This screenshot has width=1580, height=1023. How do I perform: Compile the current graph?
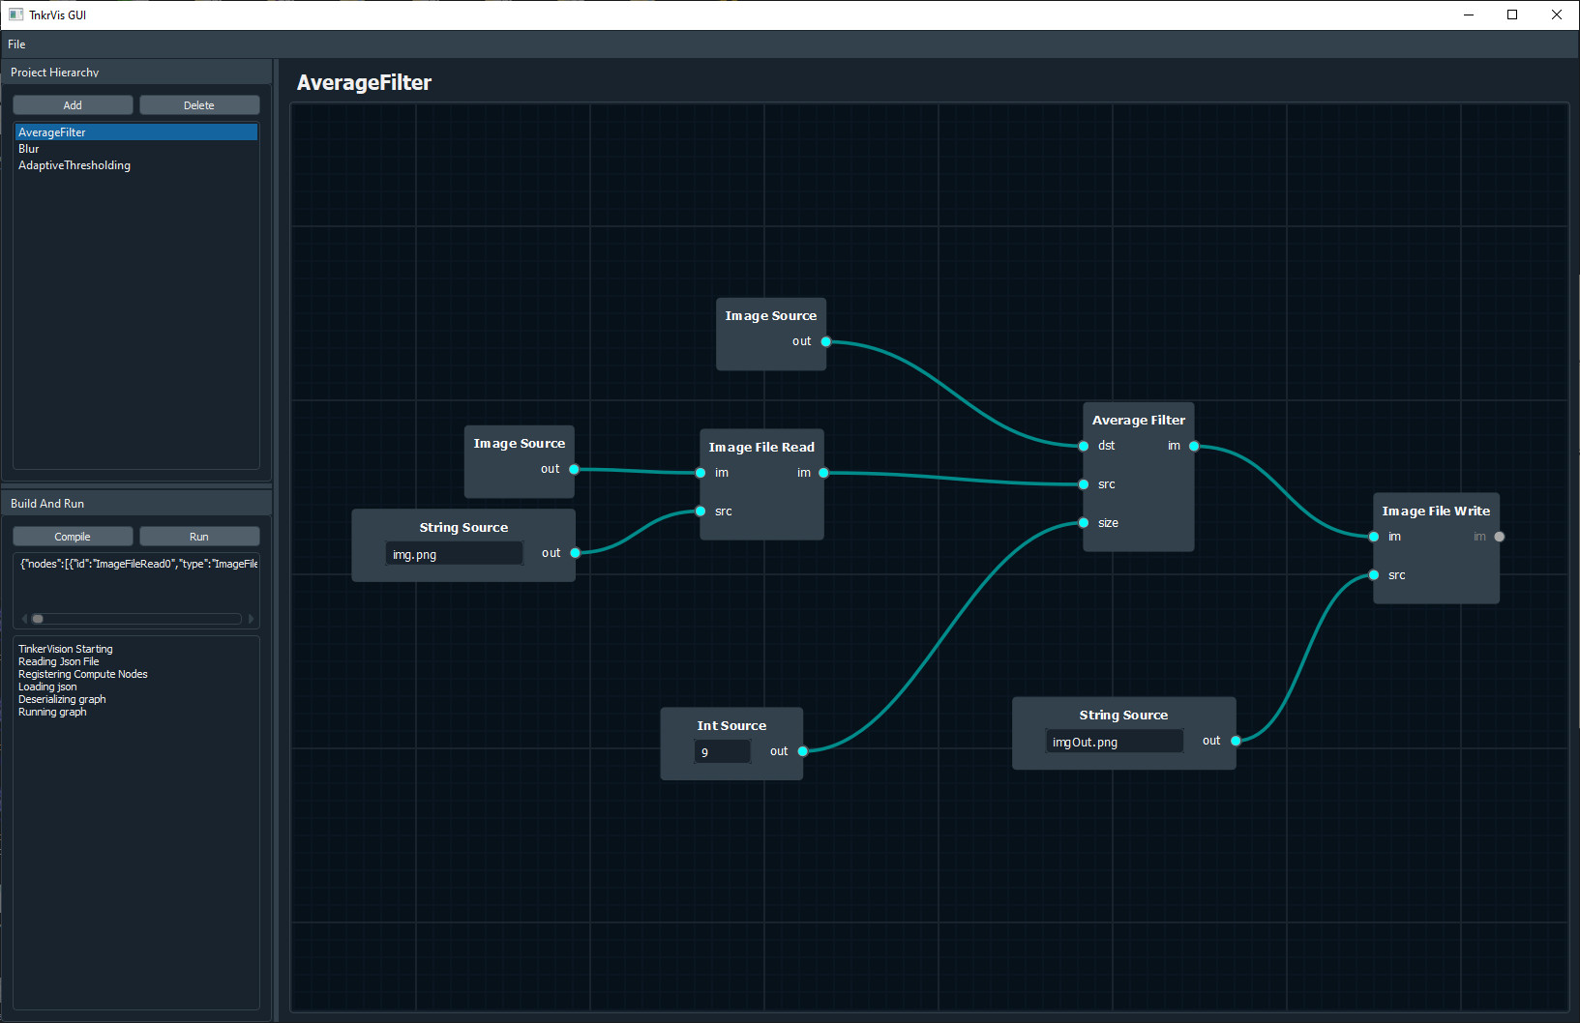(x=73, y=537)
